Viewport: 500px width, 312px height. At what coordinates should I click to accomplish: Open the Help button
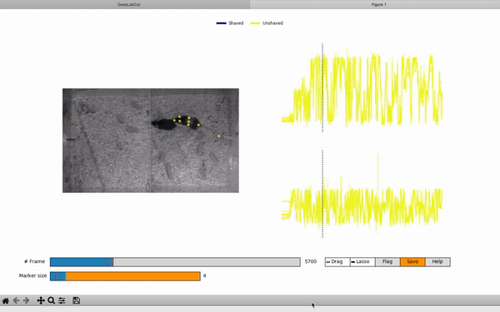[x=437, y=262]
